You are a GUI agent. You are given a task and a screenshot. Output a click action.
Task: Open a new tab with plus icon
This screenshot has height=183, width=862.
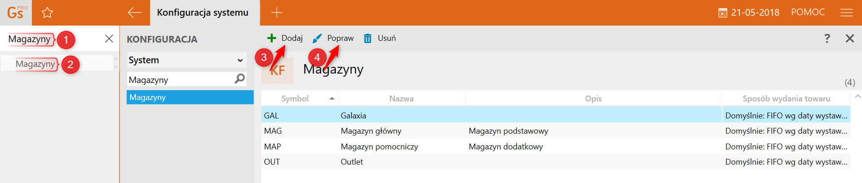click(277, 13)
